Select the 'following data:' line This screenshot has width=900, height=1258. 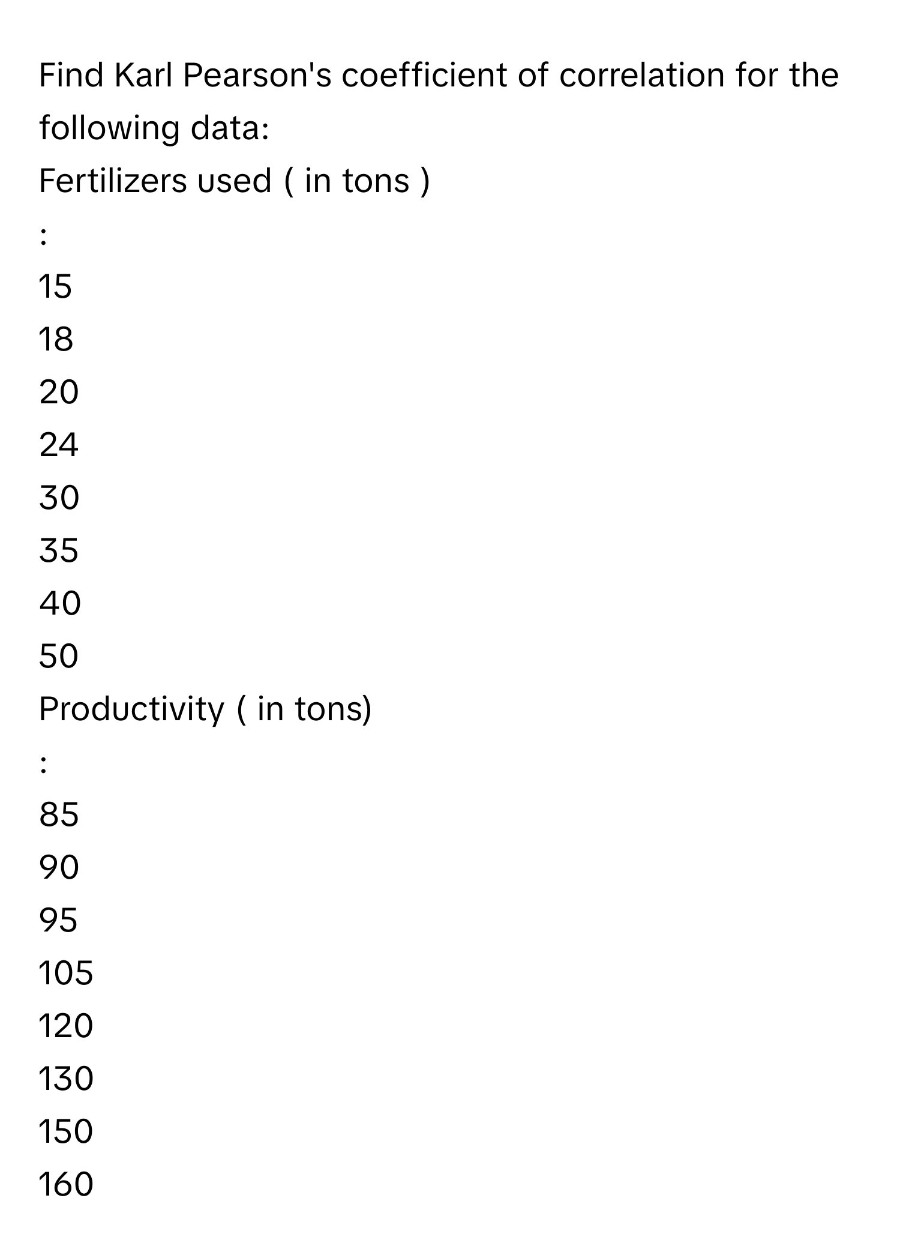coord(154,128)
